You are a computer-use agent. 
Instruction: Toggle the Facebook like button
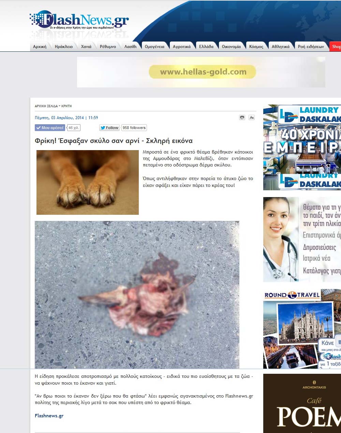50,128
